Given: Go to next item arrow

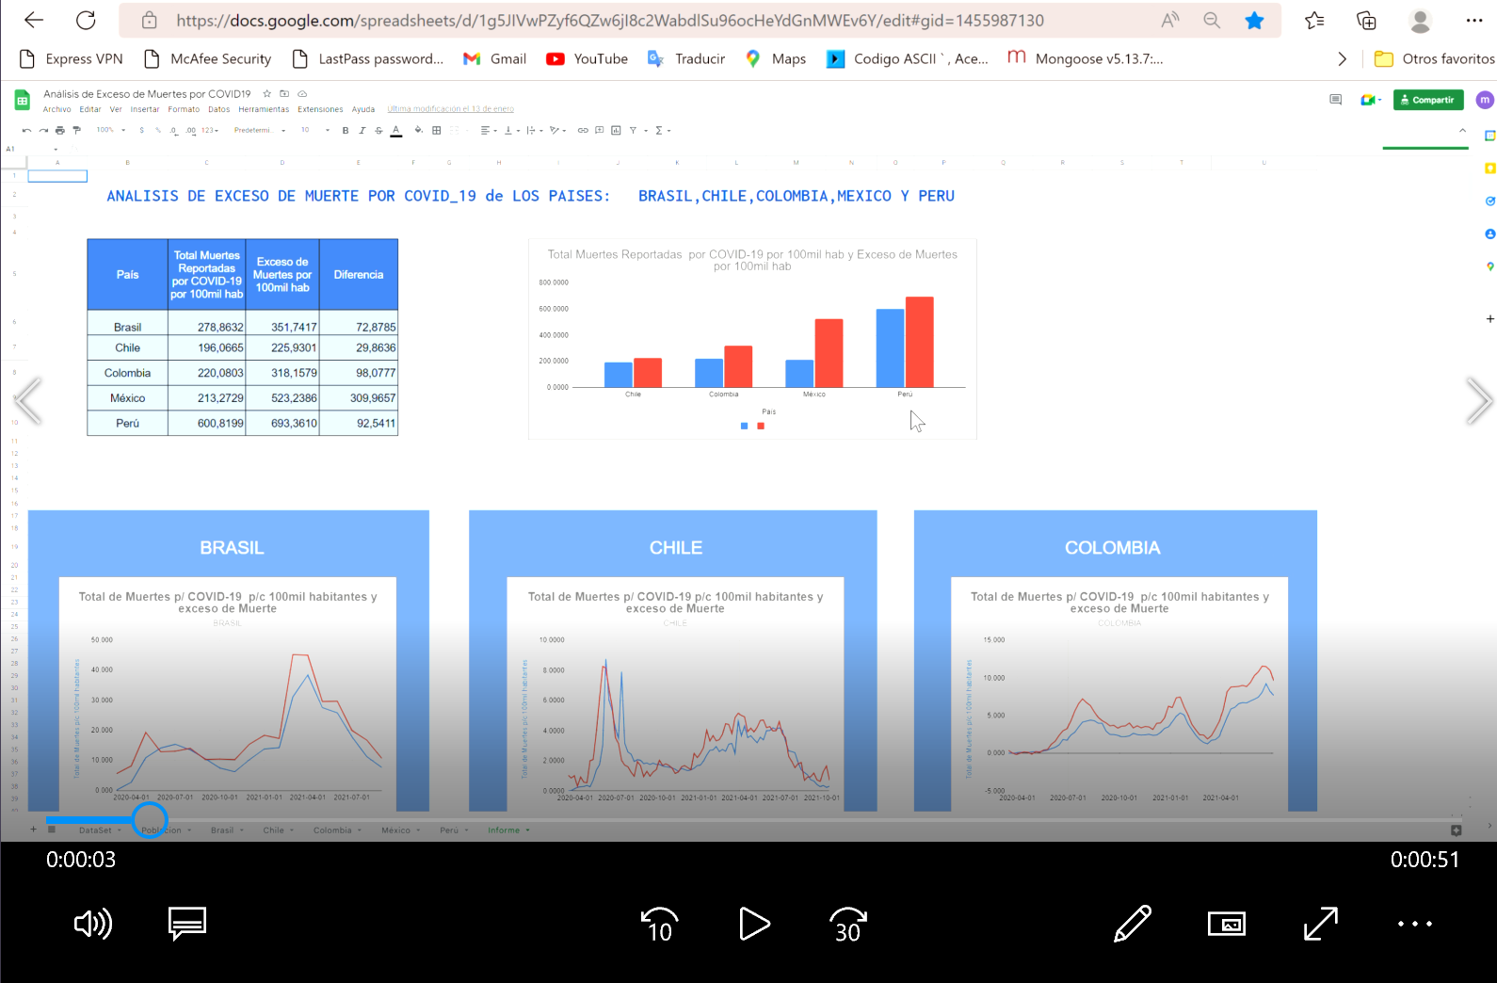Looking at the screenshot, I should [x=1478, y=401].
